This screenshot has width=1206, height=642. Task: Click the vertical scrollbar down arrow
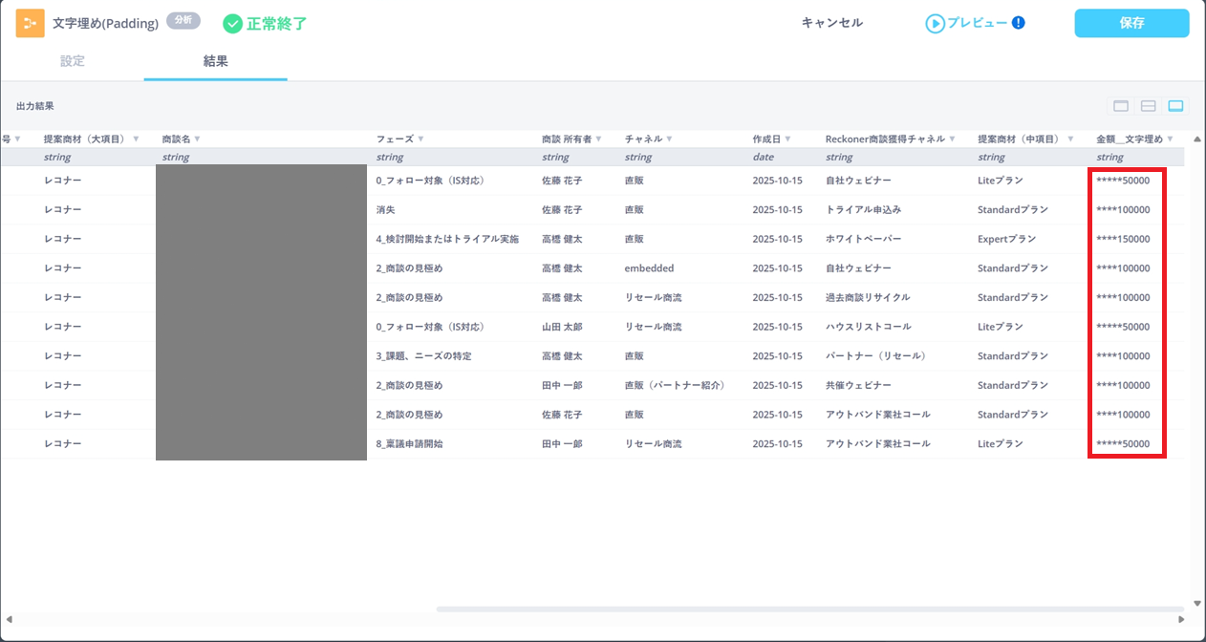point(1197,603)
